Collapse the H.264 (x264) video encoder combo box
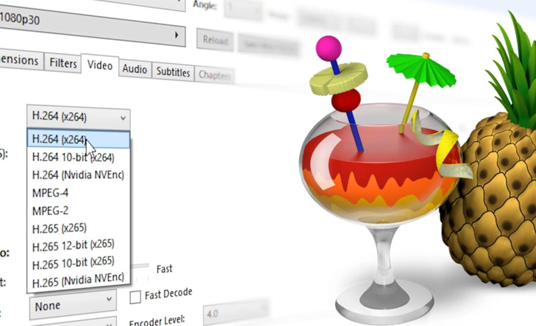Viewport: 536px width, 326px height. tap(78, 117)
